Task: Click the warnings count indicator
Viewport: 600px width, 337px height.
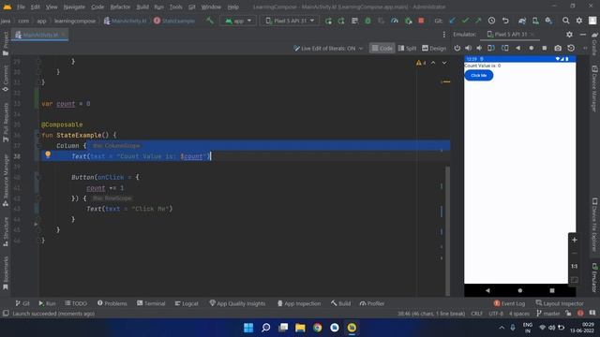Action: [x=421, y=63]
